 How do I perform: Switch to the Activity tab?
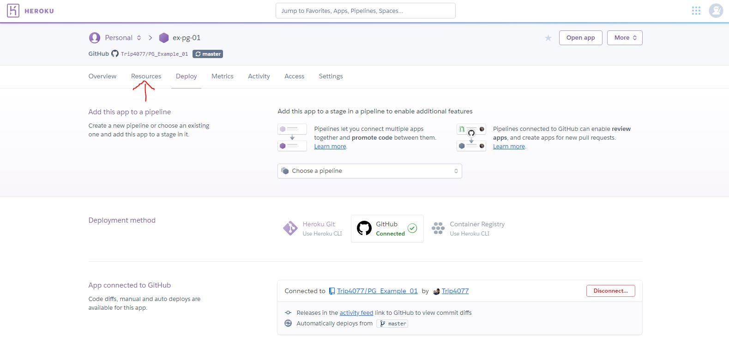[259, 77]
